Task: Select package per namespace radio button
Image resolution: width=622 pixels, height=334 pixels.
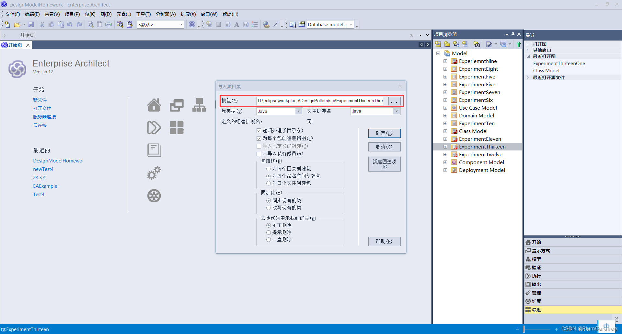Action: pyautogui.click(x=269, y=176)
